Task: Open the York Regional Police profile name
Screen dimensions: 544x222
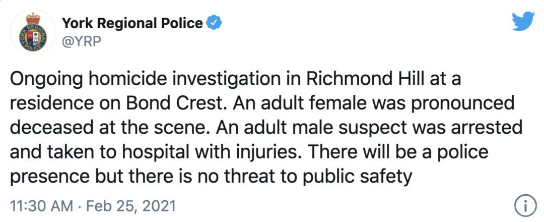Action: coord(132,23)
